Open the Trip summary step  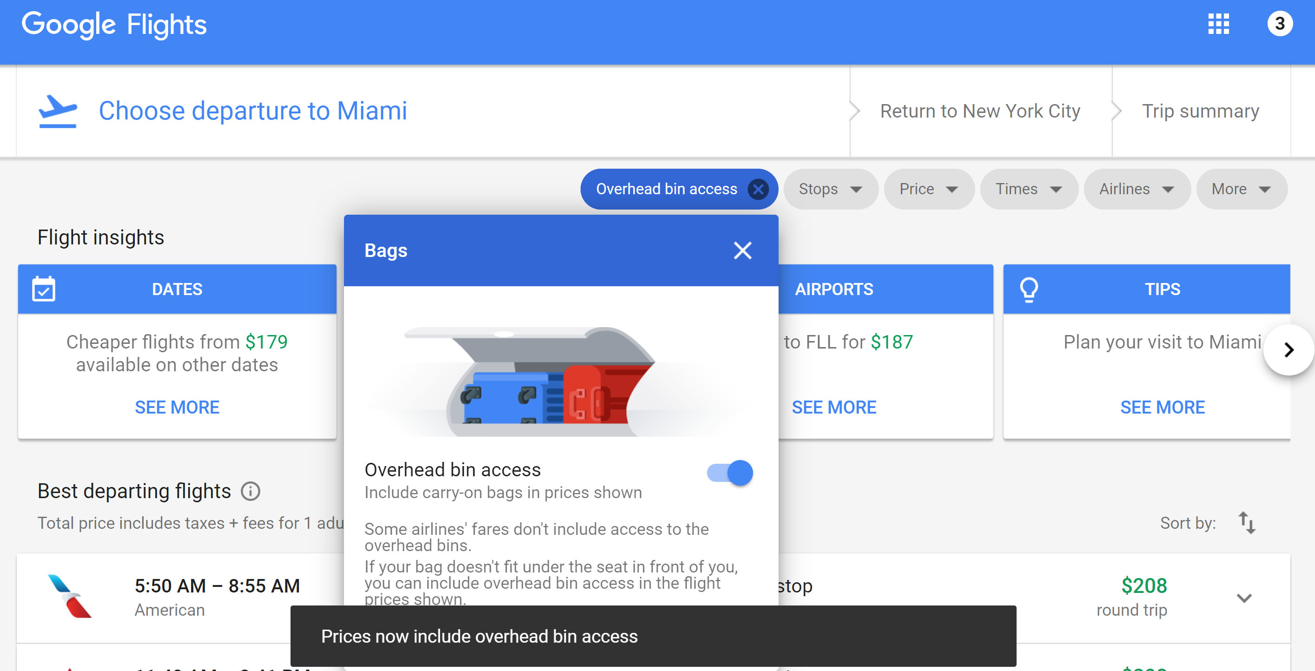coord(1200,111)
